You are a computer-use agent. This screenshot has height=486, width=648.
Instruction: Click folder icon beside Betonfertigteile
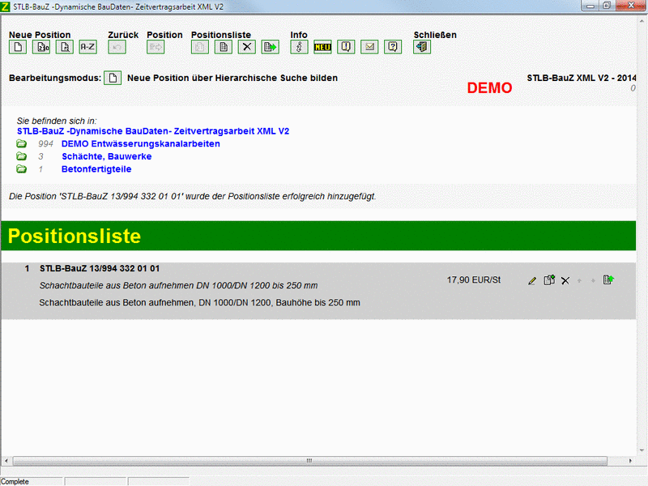(22, 169)
